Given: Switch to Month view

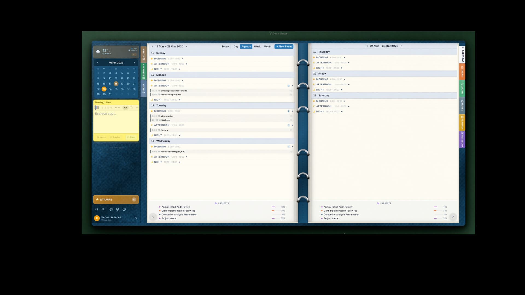Looking at the screenshot, I should pos(267,46).
